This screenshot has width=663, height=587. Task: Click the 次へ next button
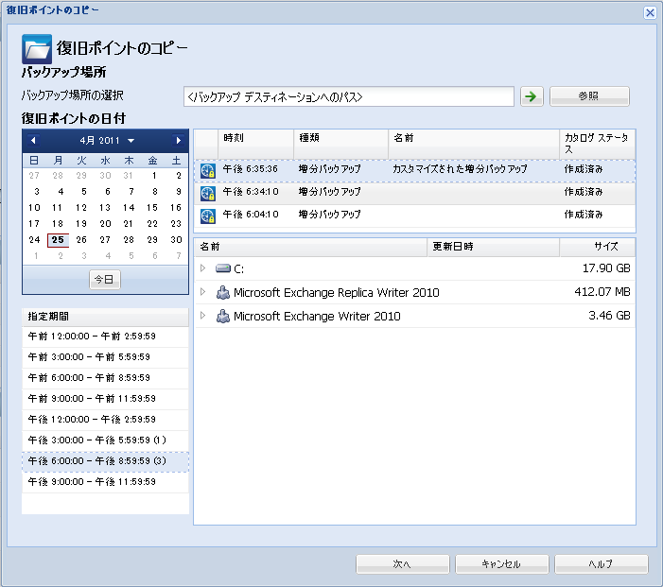pos(402,564)
